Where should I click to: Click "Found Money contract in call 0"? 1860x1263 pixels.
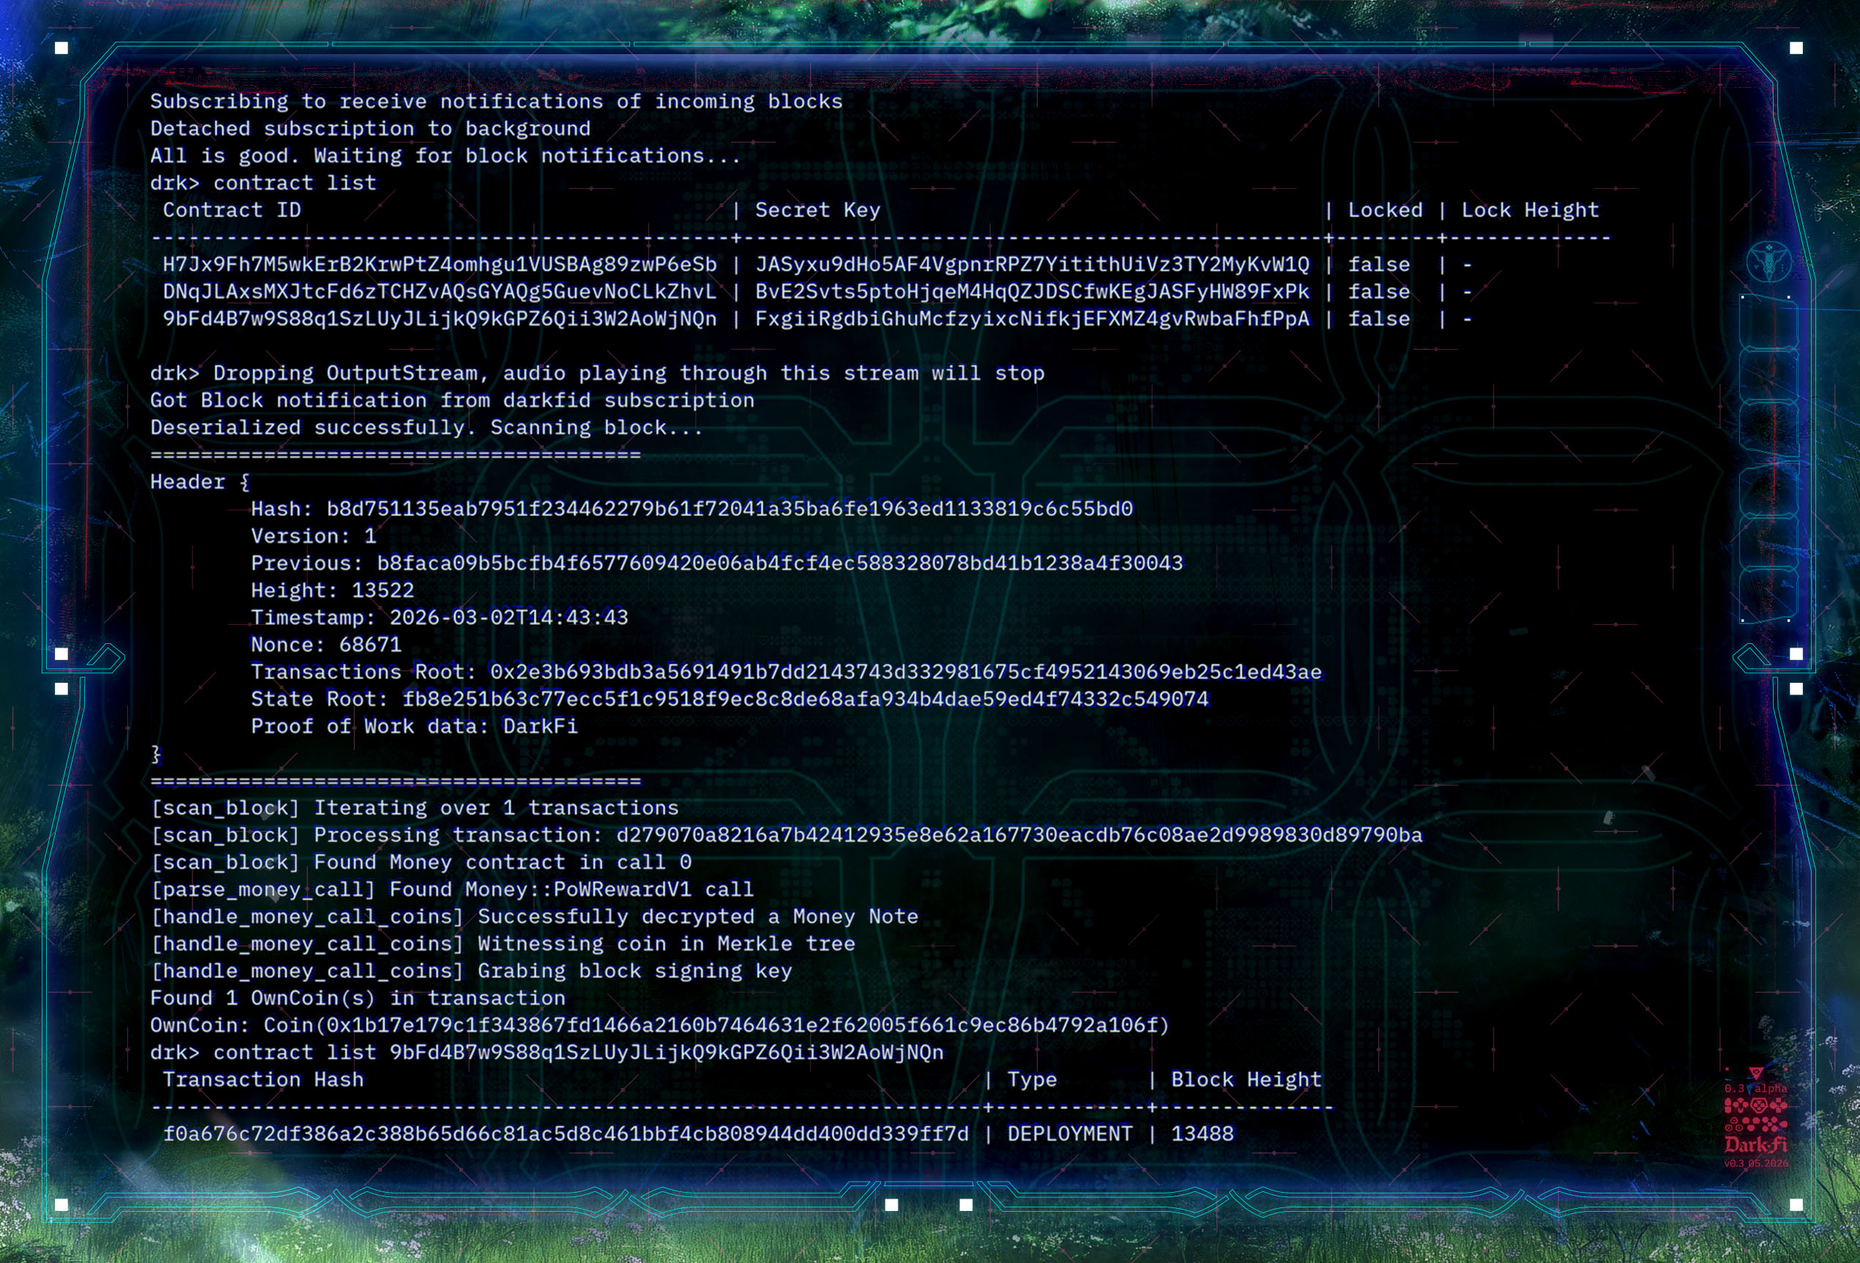click(503, 863)
